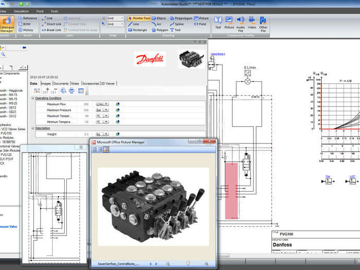Open the History tool
The width and height of the screenshot is (360, 270).
pos(26,30)
